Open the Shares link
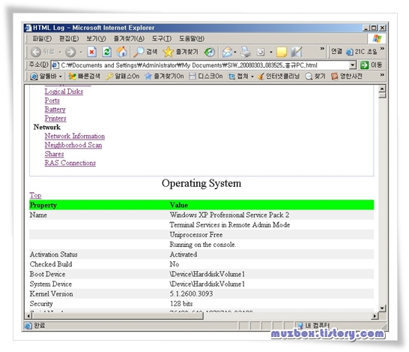 (54, 154)
